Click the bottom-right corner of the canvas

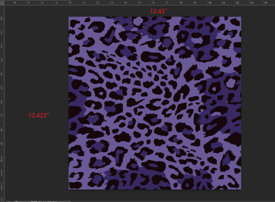point(241,189)
